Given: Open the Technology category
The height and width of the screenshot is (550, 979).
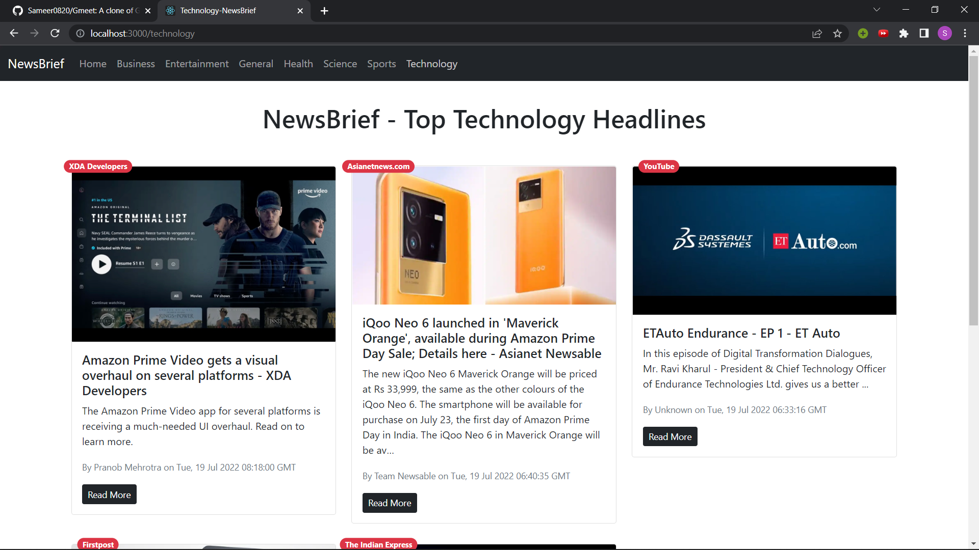Looking at the screenshot, I should click(x=432, y=64).
